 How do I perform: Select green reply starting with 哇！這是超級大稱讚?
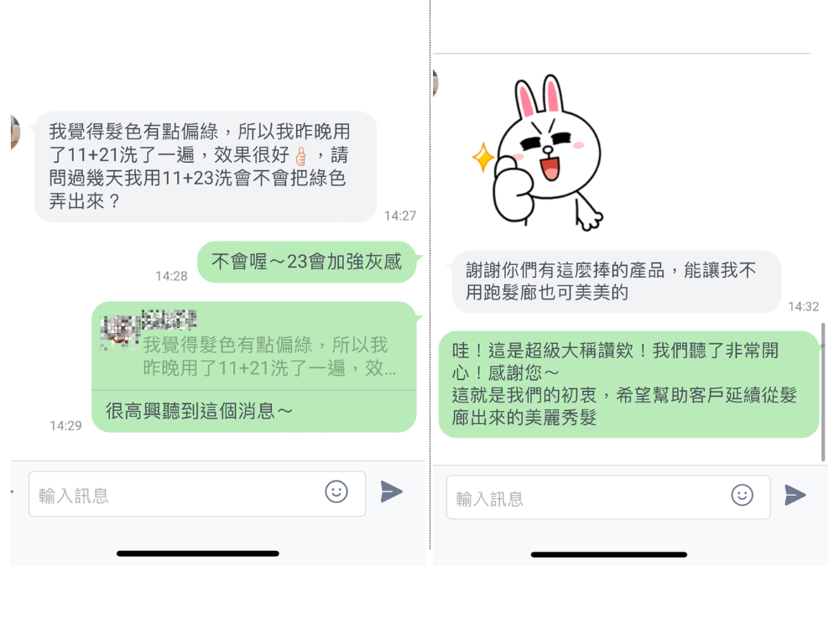(628, 384)
